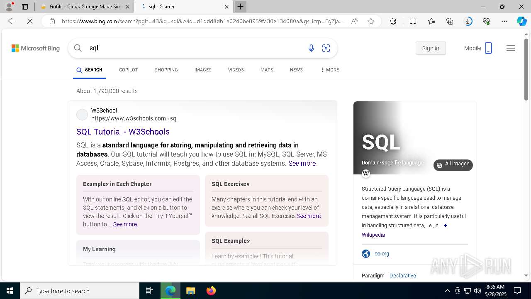531x299 pixels.
Task: Open Collections panel
Action: (x=450, y=21)
